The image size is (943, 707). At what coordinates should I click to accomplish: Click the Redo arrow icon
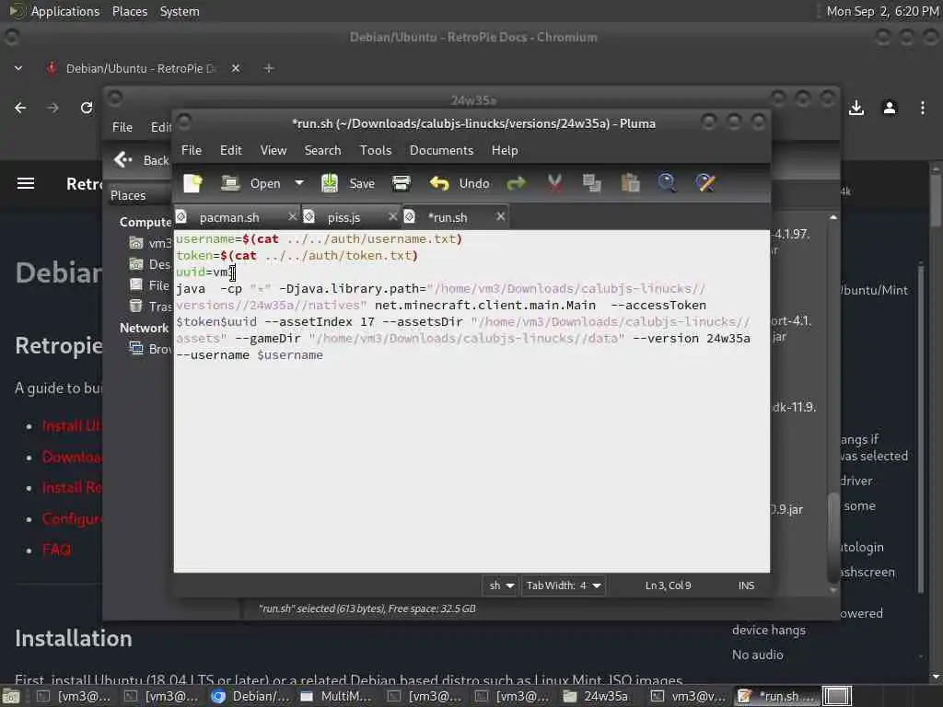[x=516, y=183]
